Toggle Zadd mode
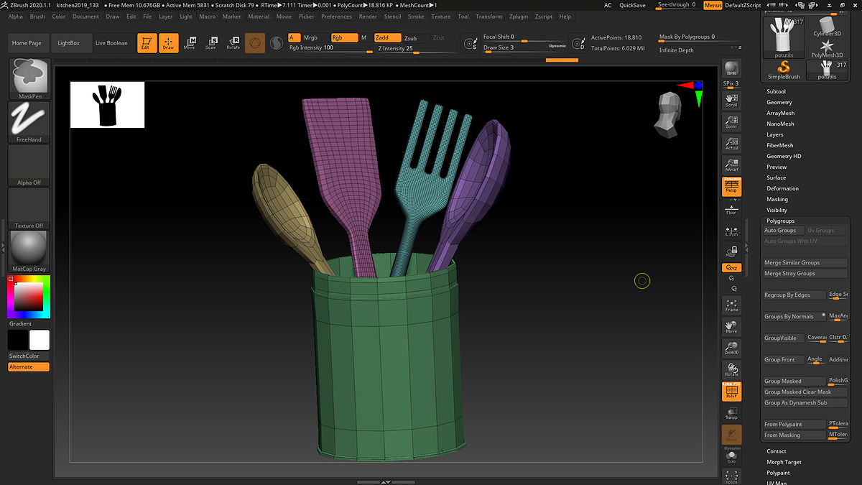 387,37
